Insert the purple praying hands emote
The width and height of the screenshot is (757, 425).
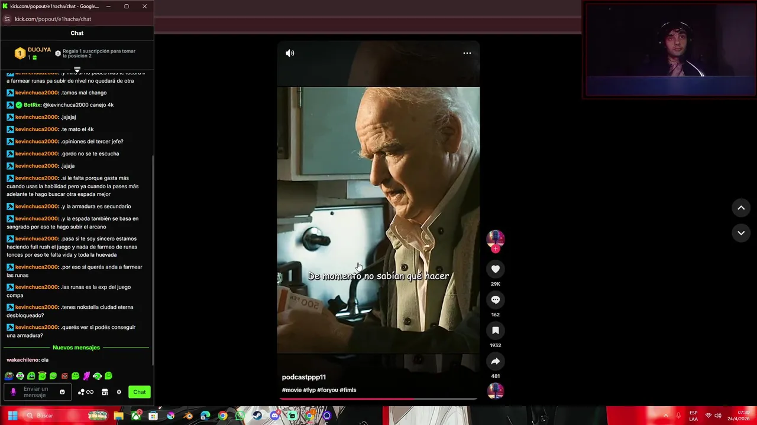pos(86,376)
